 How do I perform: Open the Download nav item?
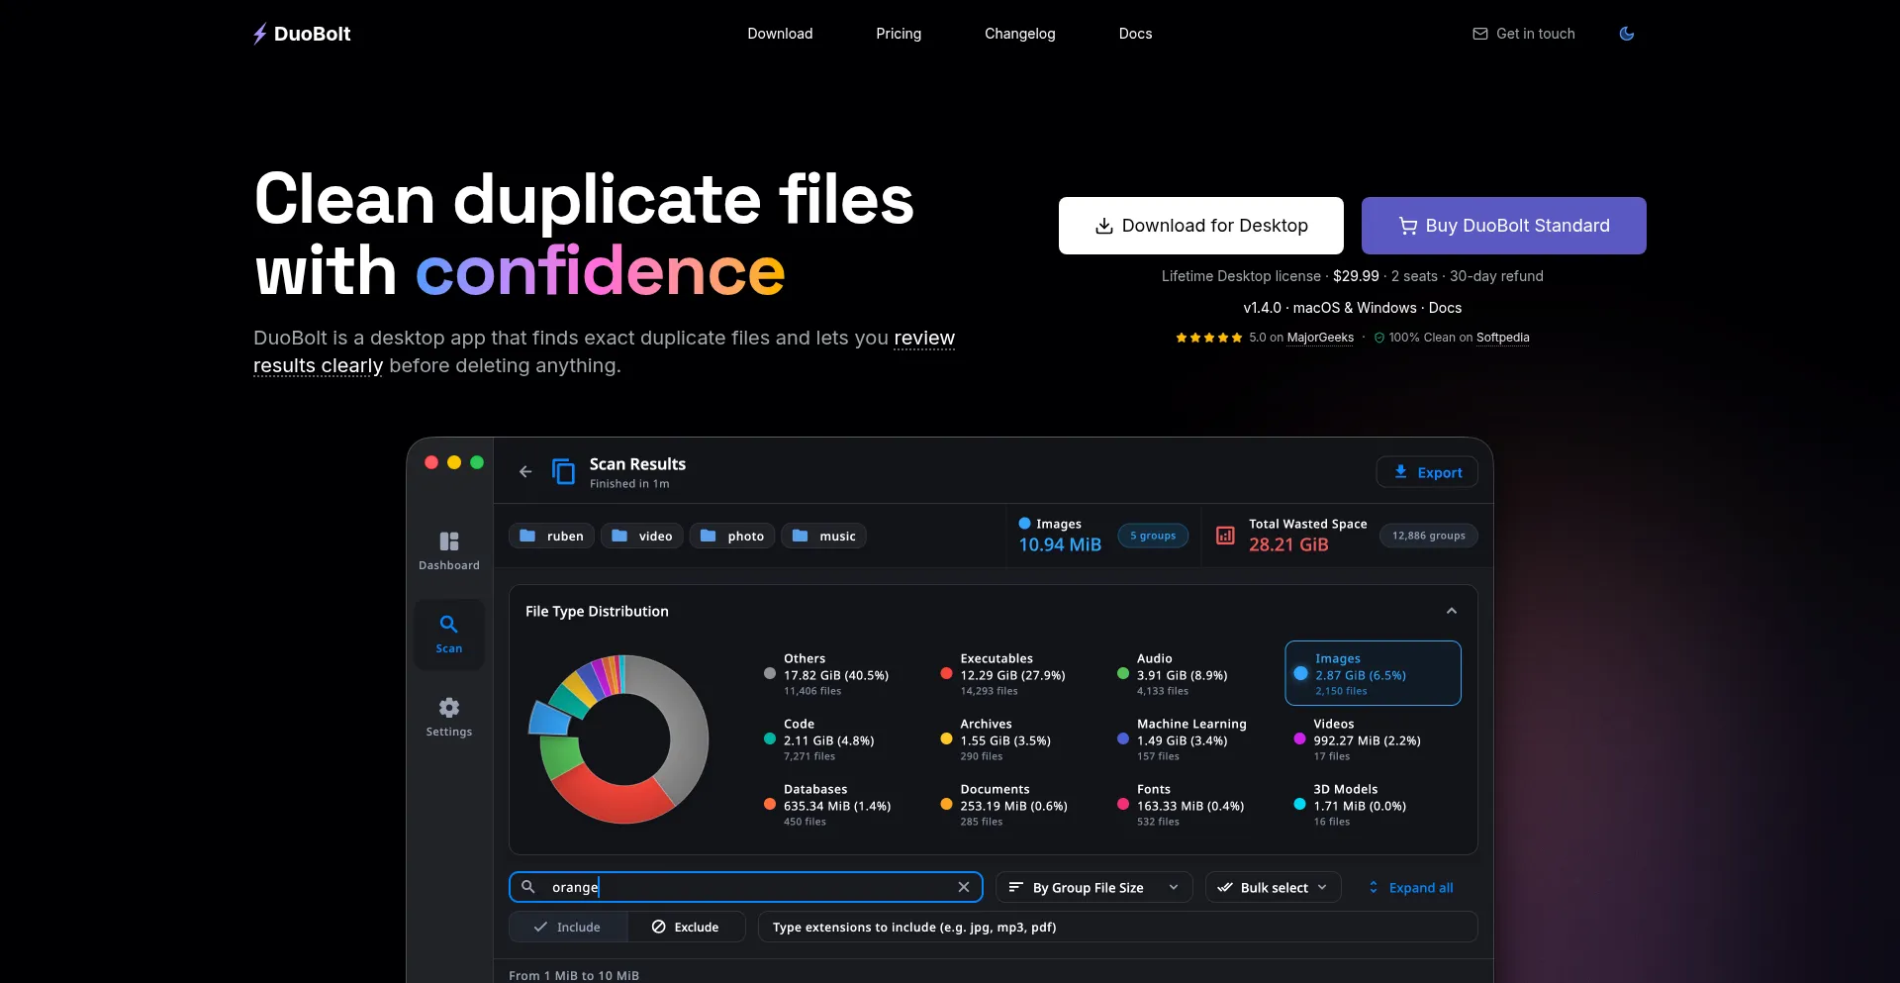(x=780, y=34)
